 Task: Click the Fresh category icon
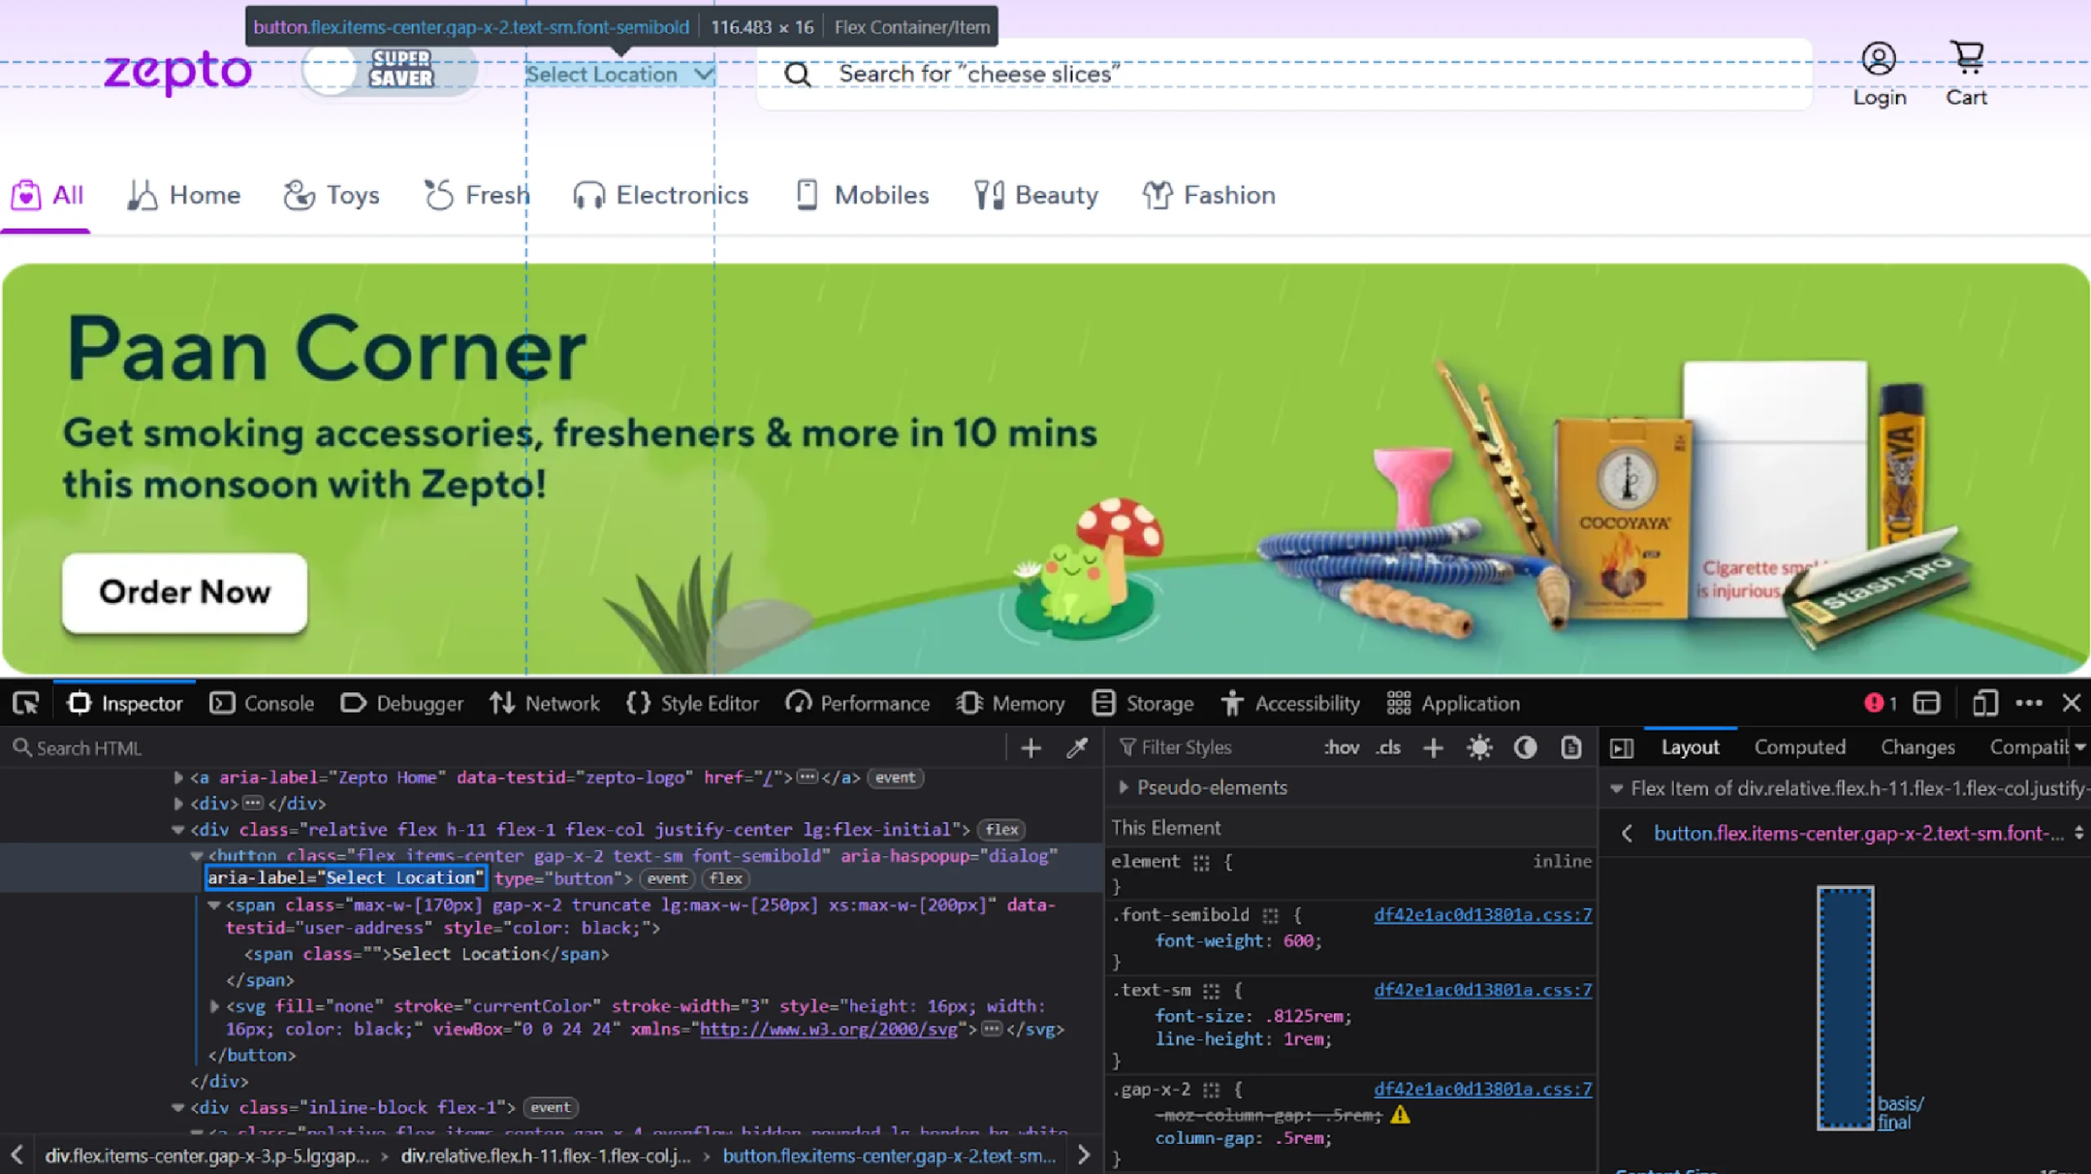pos(439,195)
